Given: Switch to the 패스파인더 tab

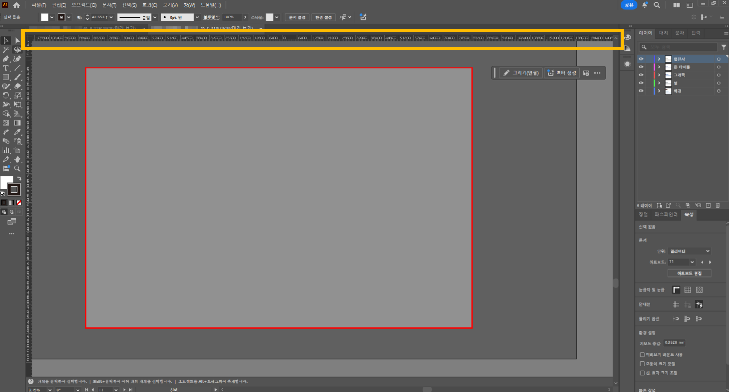Looking at the screenshot, I should (666, 215).
